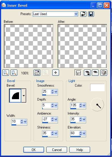112x157 pixels.
Task: Click the reset to default arrow icon
Action: click(x=83, y=14)
